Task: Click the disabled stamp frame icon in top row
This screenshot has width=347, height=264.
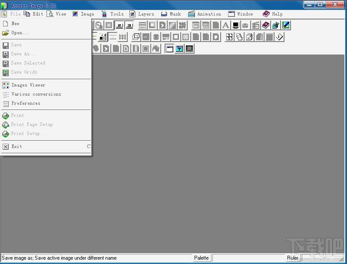Action: click(x=109, y=26)
